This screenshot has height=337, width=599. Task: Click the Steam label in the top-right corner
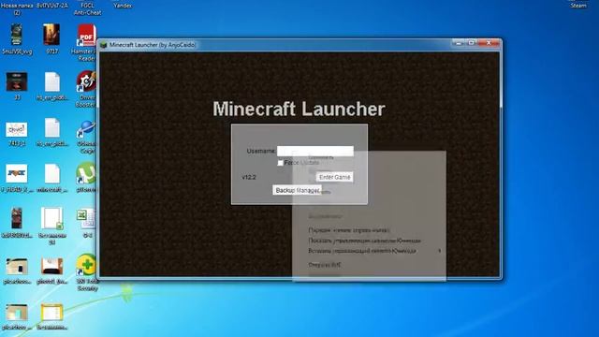click(x=578, y=6)
